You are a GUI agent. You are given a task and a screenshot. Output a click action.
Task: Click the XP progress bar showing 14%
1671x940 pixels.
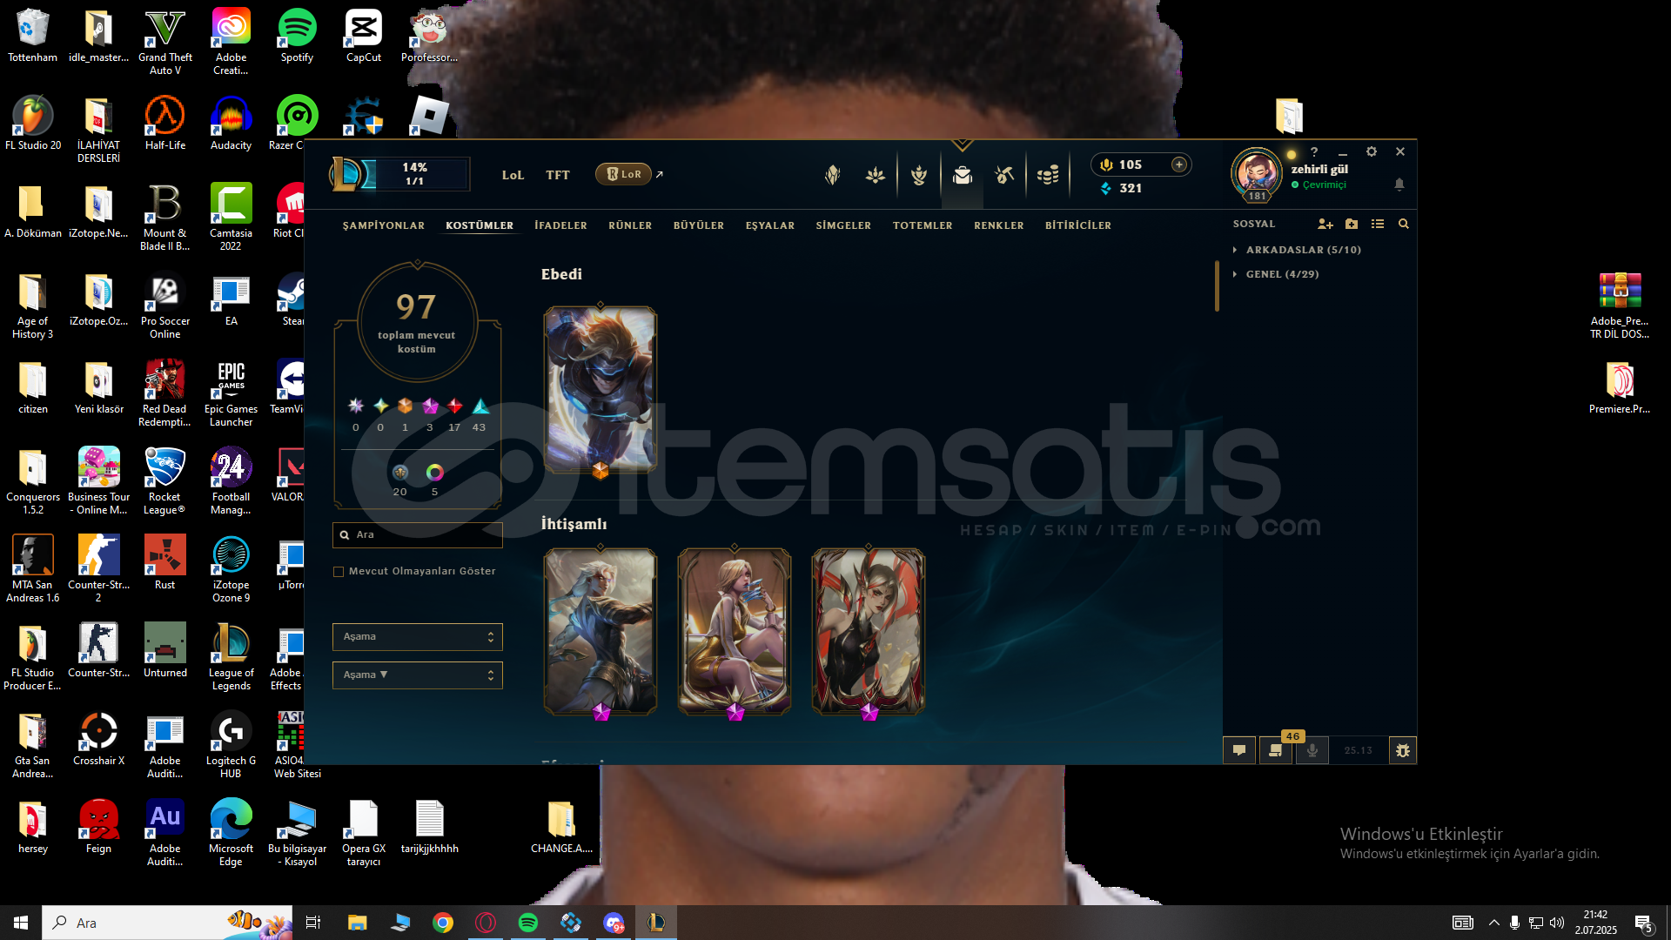click(x=415, y=174)
